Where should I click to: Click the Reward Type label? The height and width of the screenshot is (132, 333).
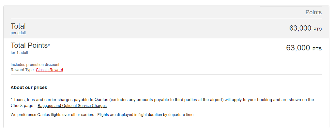point(23,70)
